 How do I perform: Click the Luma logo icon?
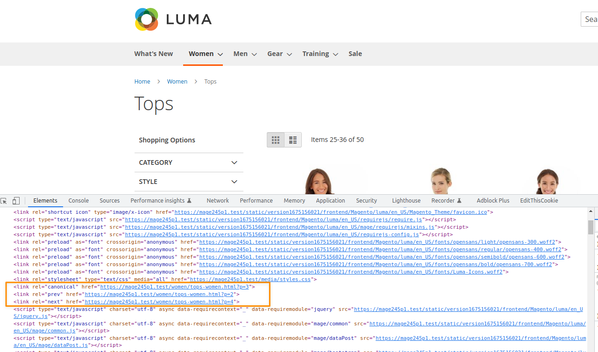147,19
